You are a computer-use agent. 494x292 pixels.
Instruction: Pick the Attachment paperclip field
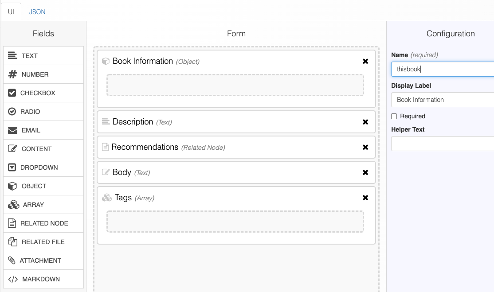coord(12,261)
